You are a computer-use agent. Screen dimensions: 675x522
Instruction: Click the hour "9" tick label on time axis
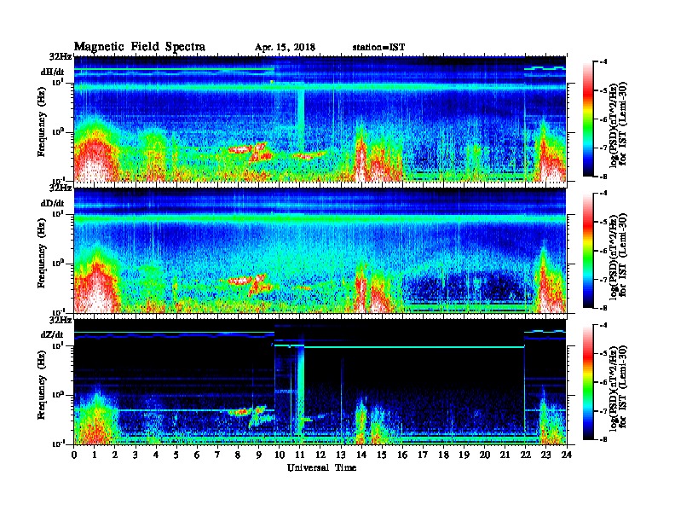[259, 455]
